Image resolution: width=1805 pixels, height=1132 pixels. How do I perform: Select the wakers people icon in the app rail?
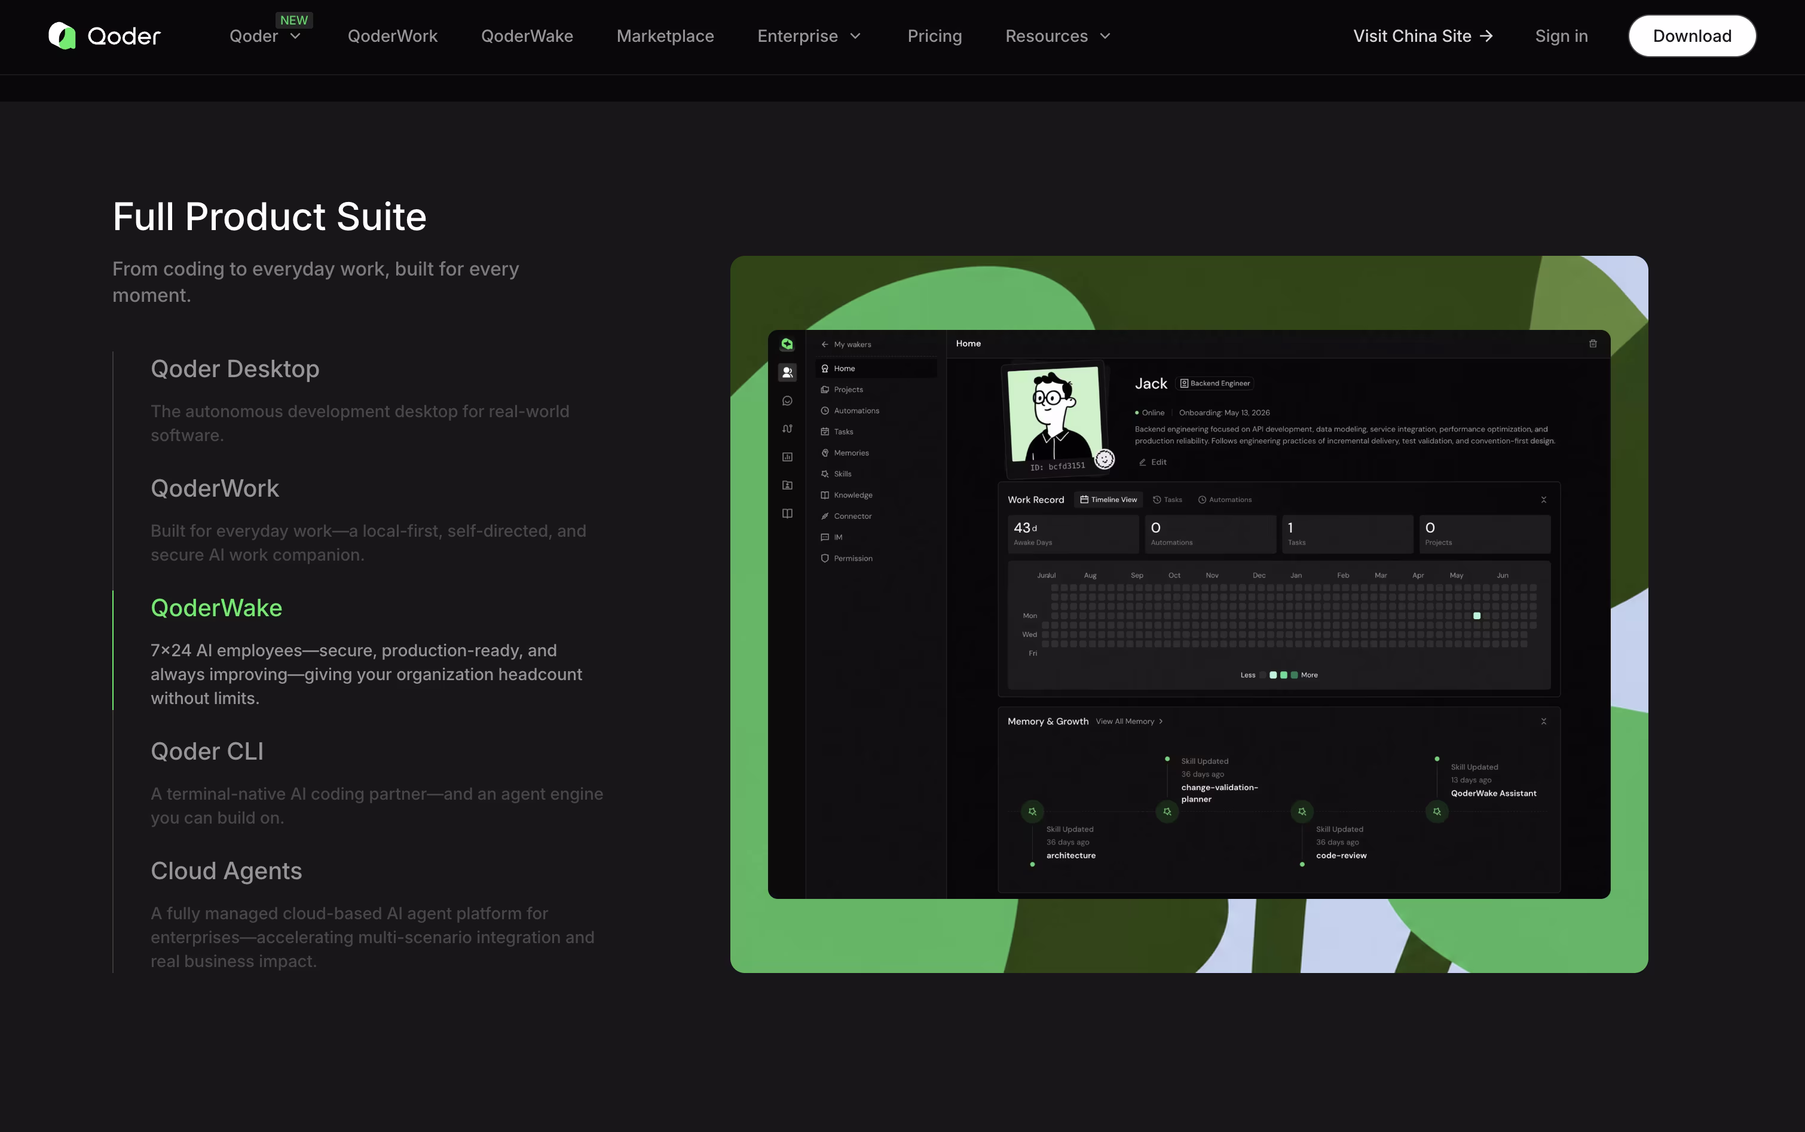tap(787, 372)
